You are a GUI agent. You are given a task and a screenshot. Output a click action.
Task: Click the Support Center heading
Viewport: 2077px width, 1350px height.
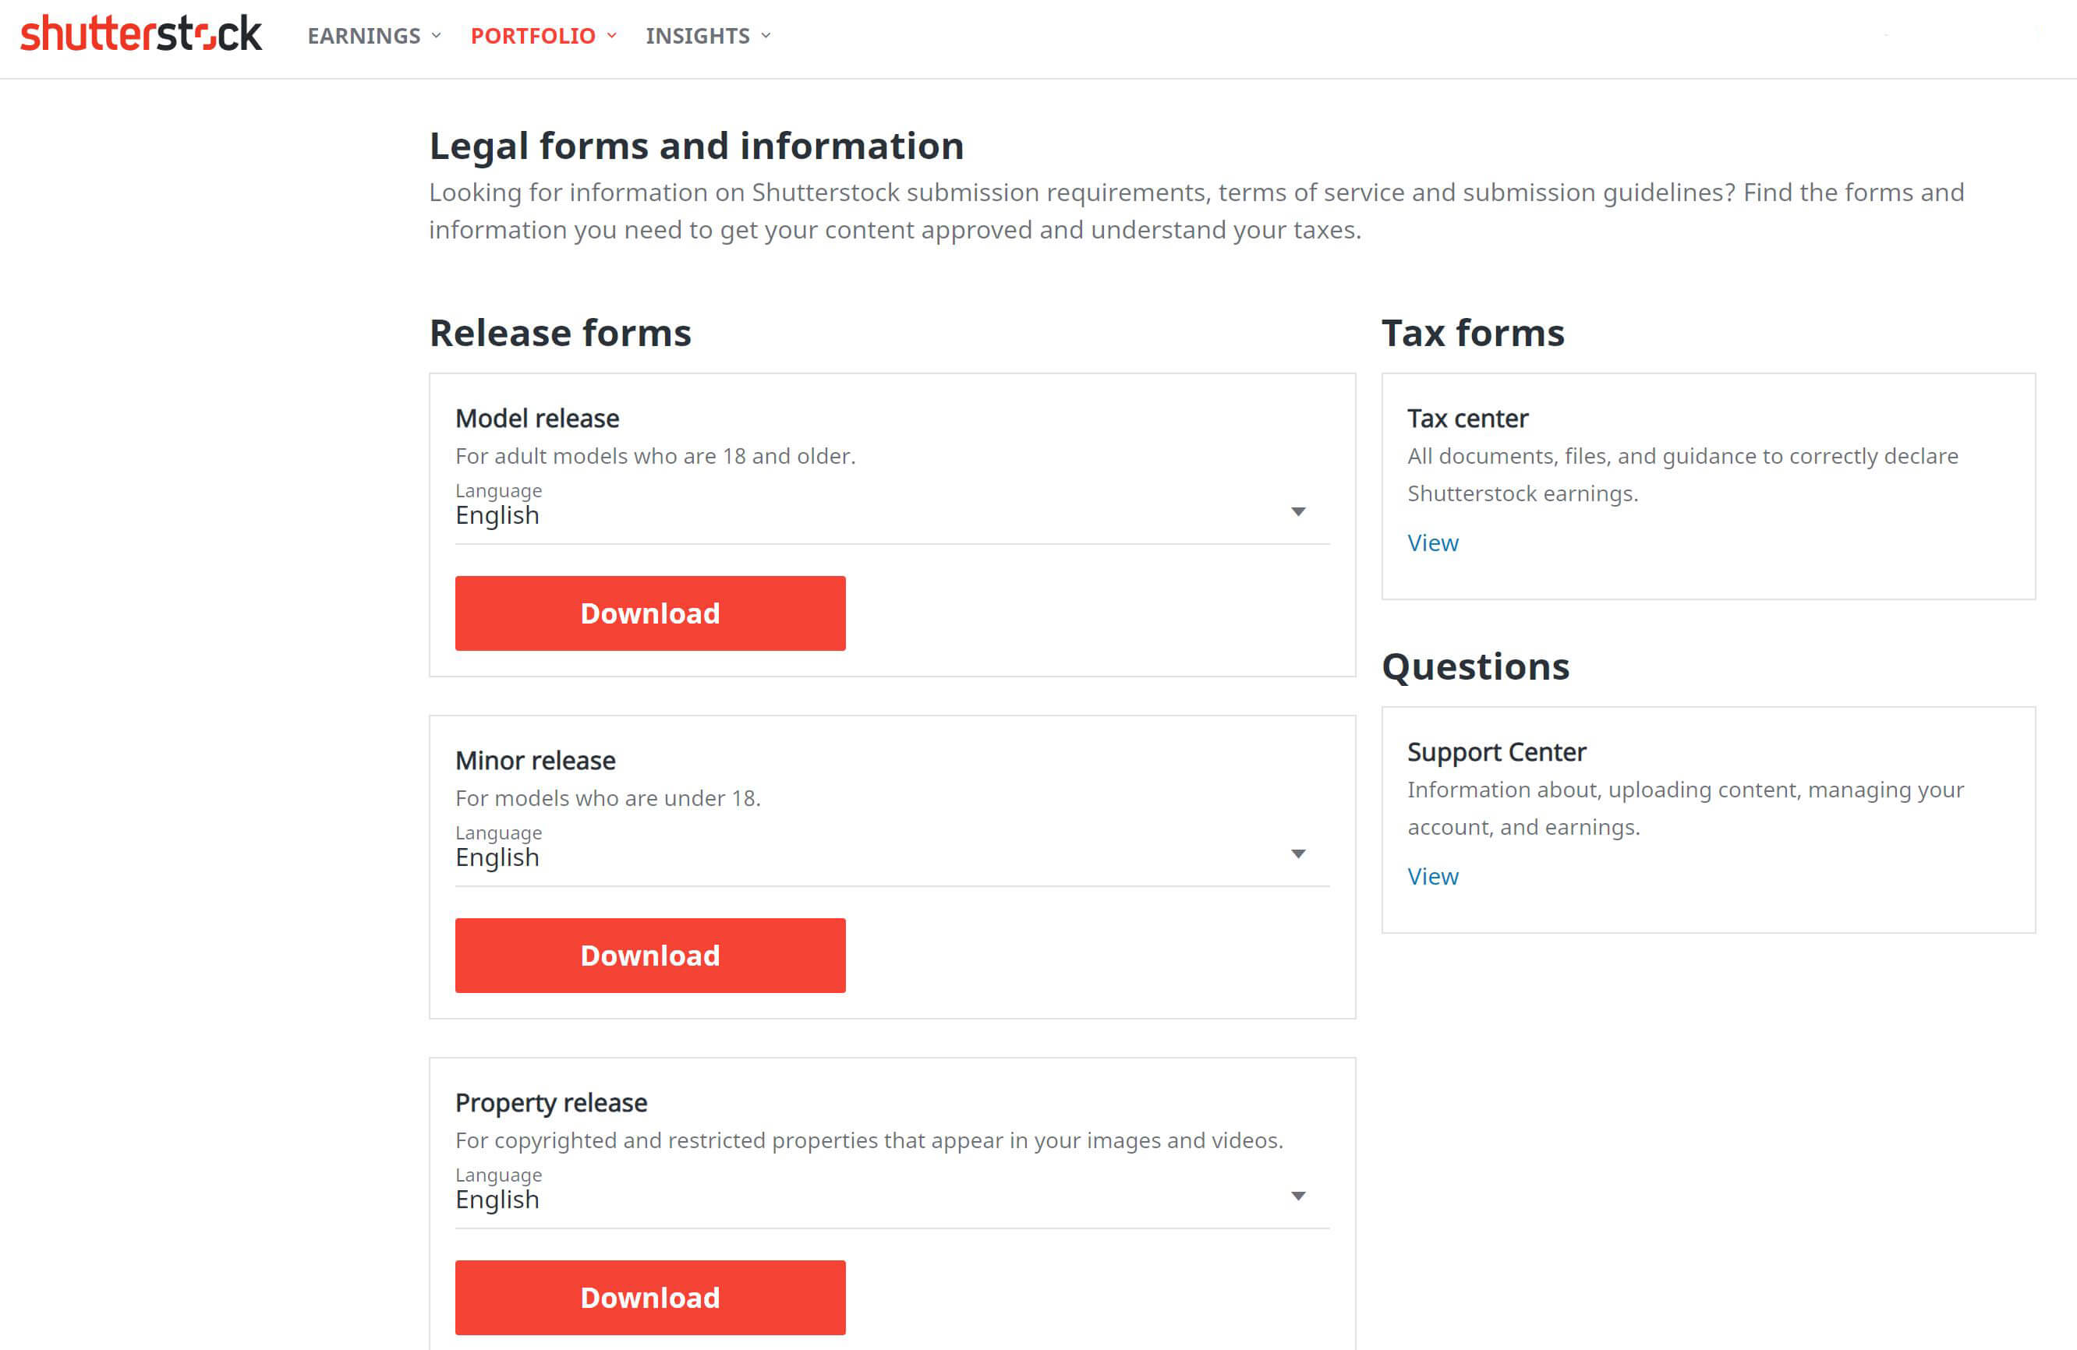tap(1497, 751)
